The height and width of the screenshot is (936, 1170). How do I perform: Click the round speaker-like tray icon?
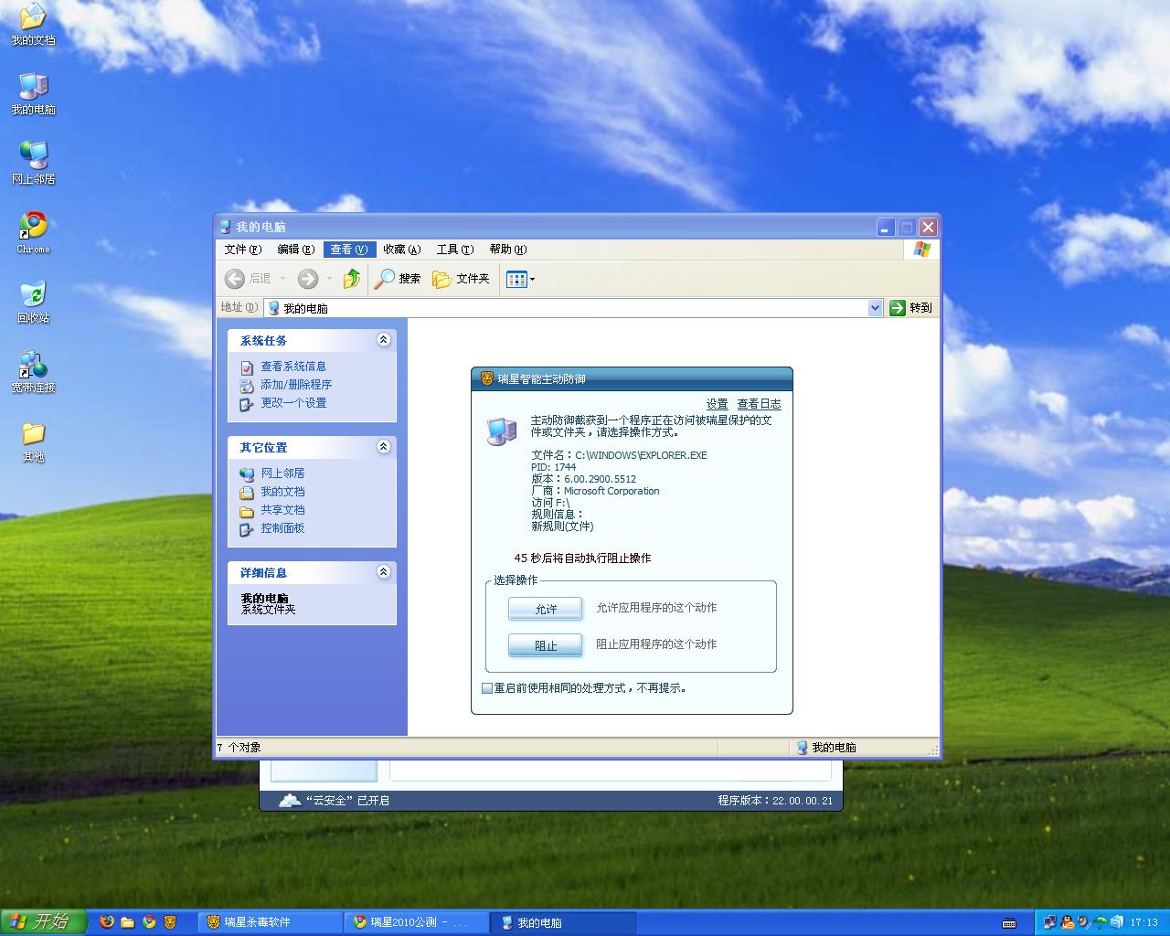tap(1083, 922)
